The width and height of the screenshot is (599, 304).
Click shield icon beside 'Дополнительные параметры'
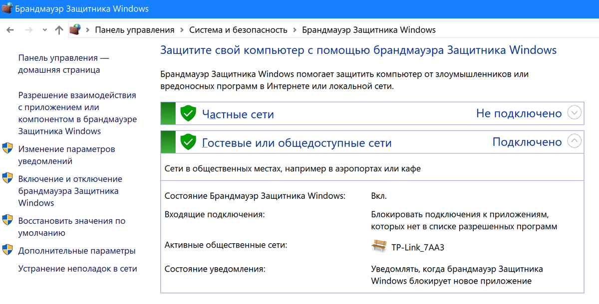(7, 250)
